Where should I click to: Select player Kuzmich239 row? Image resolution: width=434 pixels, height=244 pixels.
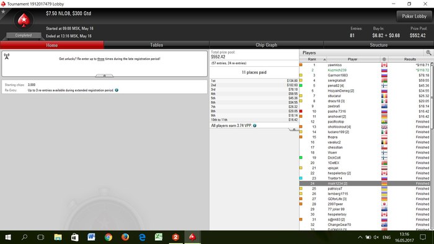pyautogui.click(x=365, y=70)
